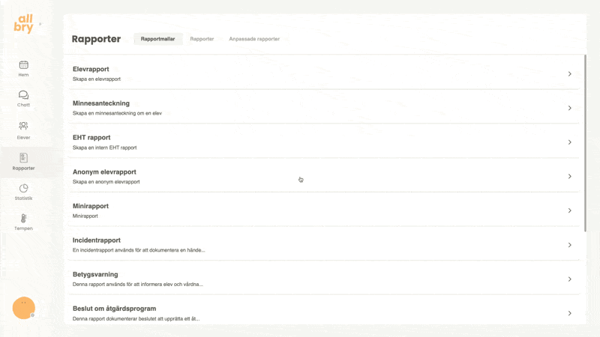600x337 pixels.
Task: Switch to the Rapporter tab
Action: click(202, 39)
